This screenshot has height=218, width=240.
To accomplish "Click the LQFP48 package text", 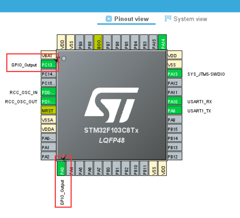I will (x=112, y=140).
